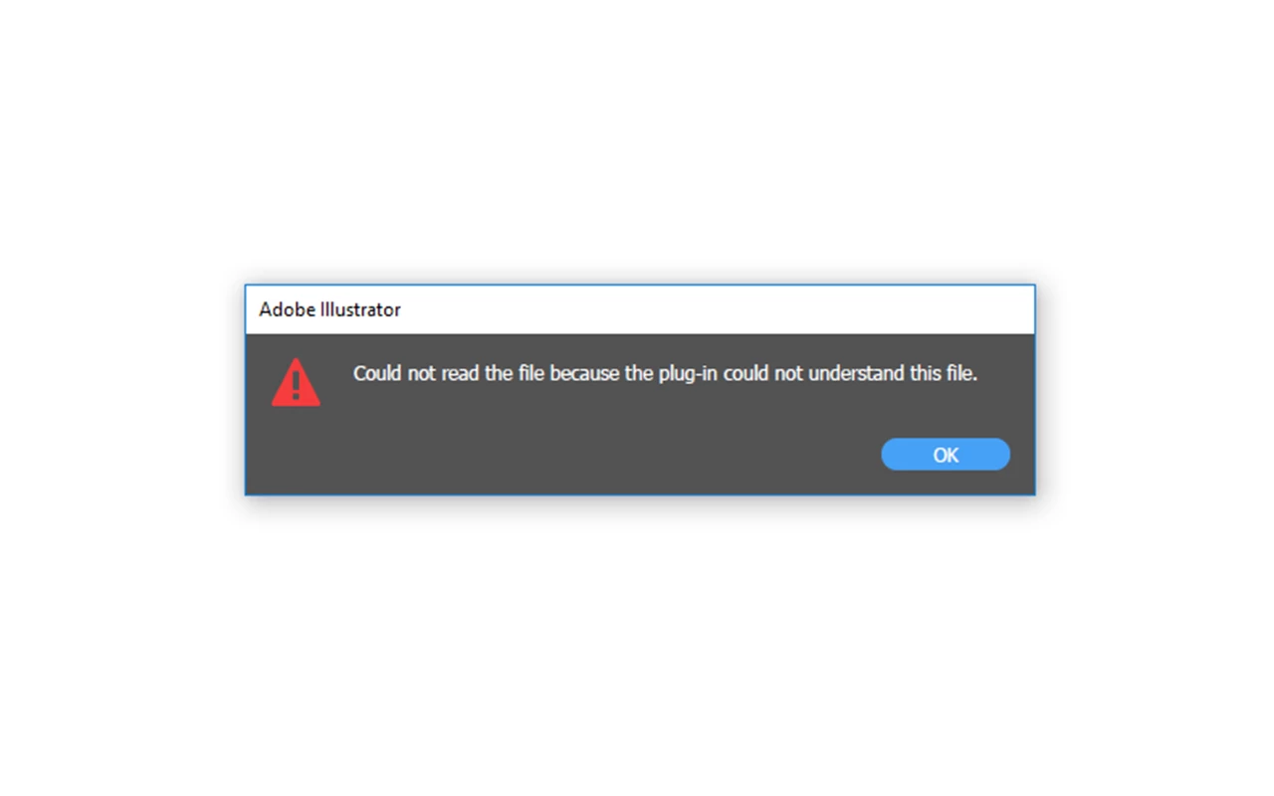Click the Adobe Illustrator dialog title text
Screen dimensions: 1274x796
[x=329, y=309]
